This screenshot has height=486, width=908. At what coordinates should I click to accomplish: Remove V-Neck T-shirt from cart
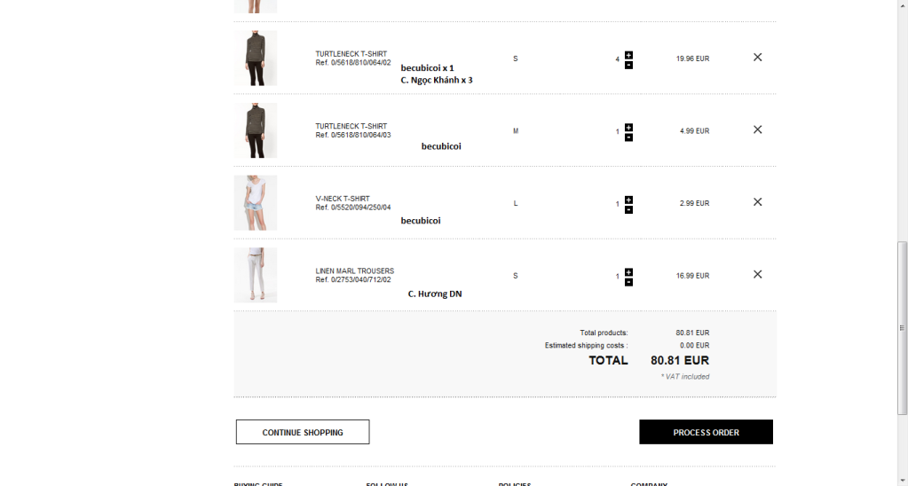point(757,202)
